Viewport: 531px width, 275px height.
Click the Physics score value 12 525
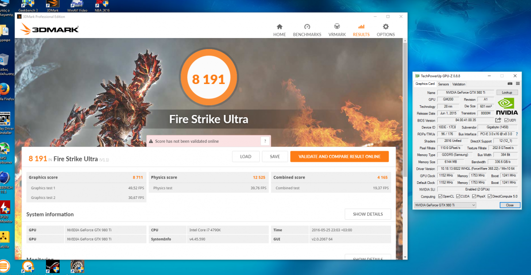pos(259,177)
